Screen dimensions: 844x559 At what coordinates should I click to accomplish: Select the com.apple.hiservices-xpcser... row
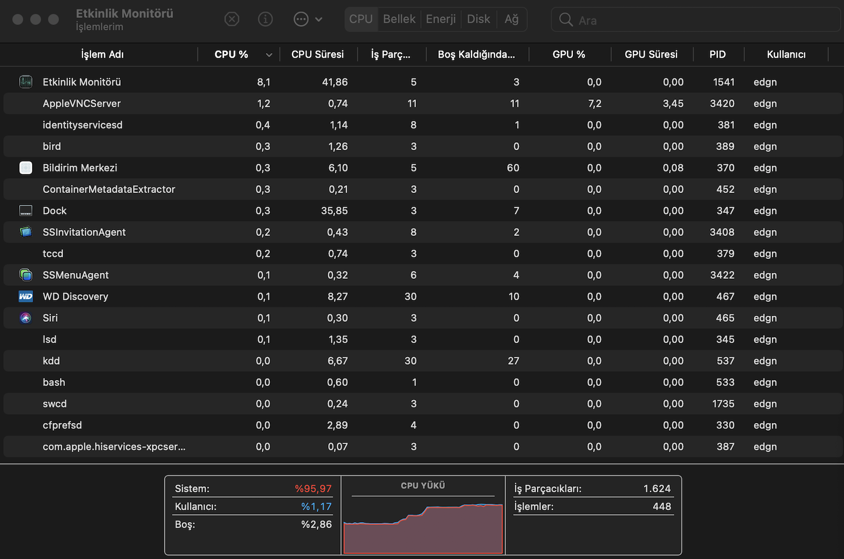coord(422,447)
